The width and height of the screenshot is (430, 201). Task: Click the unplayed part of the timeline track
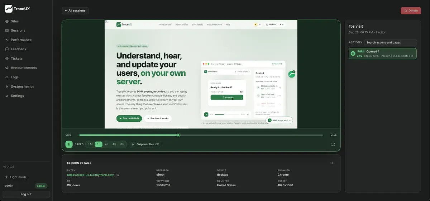(x=251, y=135)
